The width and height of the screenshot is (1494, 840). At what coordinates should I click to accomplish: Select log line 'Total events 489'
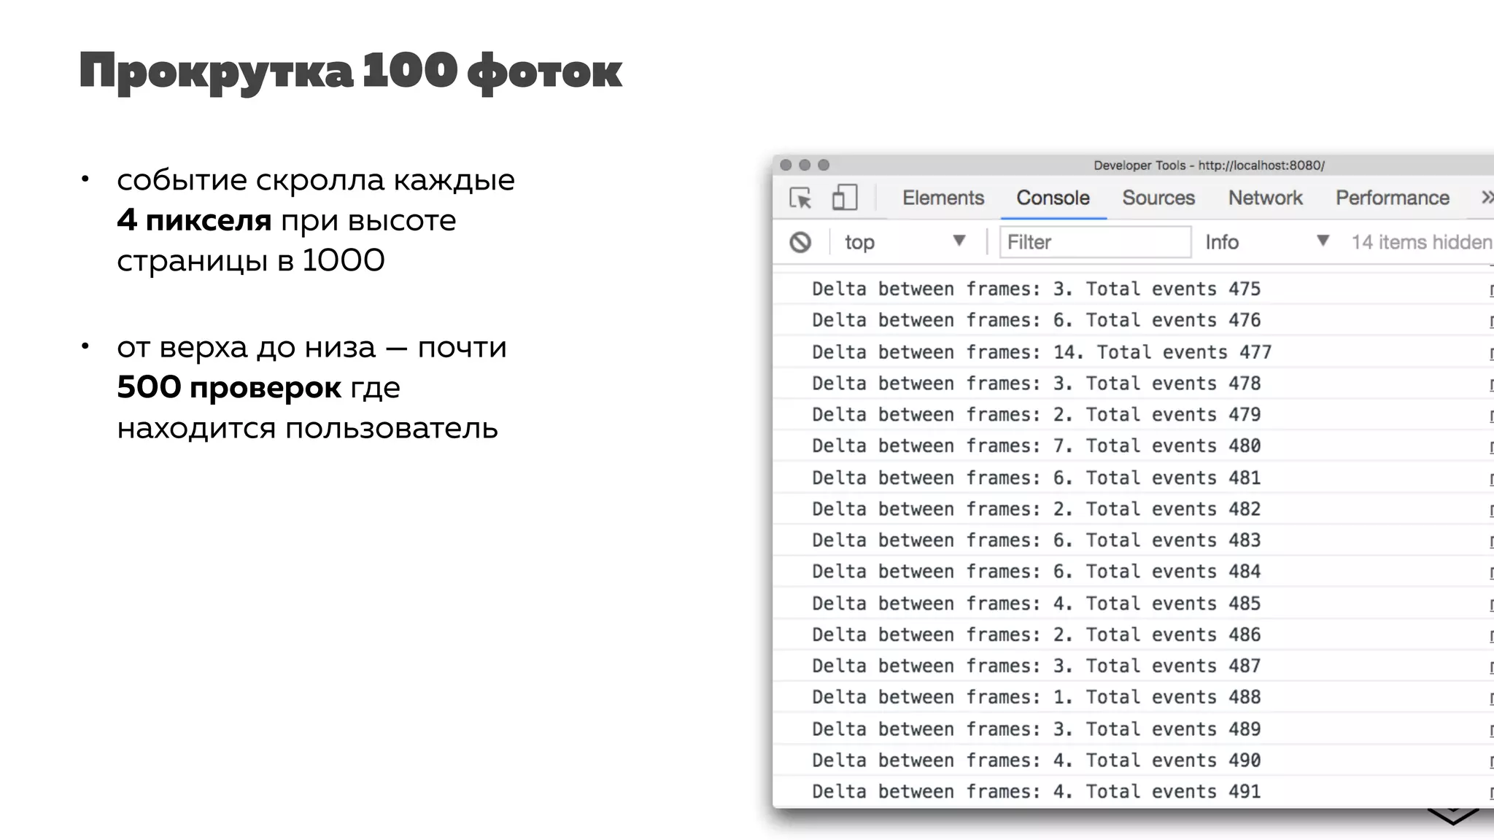[1133, 729]
